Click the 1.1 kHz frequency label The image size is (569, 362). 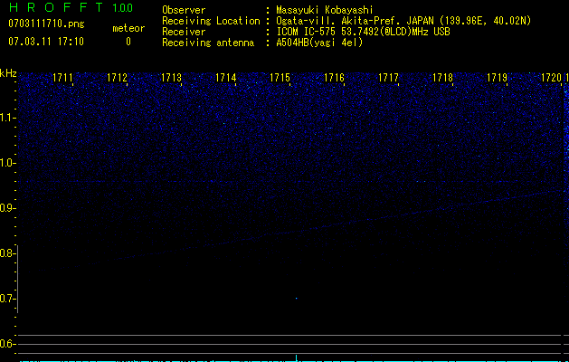8,118
